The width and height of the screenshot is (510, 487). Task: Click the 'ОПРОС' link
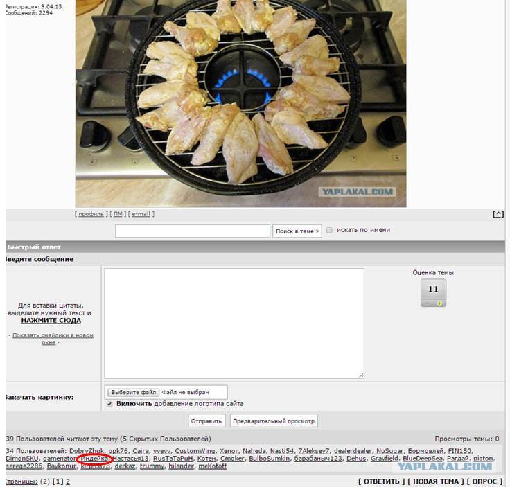coord(484,481)
